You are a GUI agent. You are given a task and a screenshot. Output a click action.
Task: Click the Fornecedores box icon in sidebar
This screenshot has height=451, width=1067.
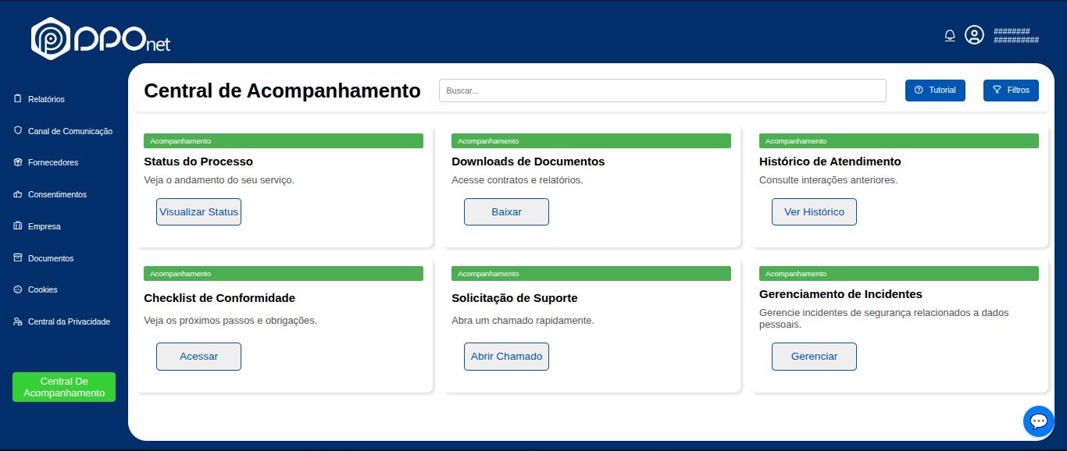(x=18, y=162)
